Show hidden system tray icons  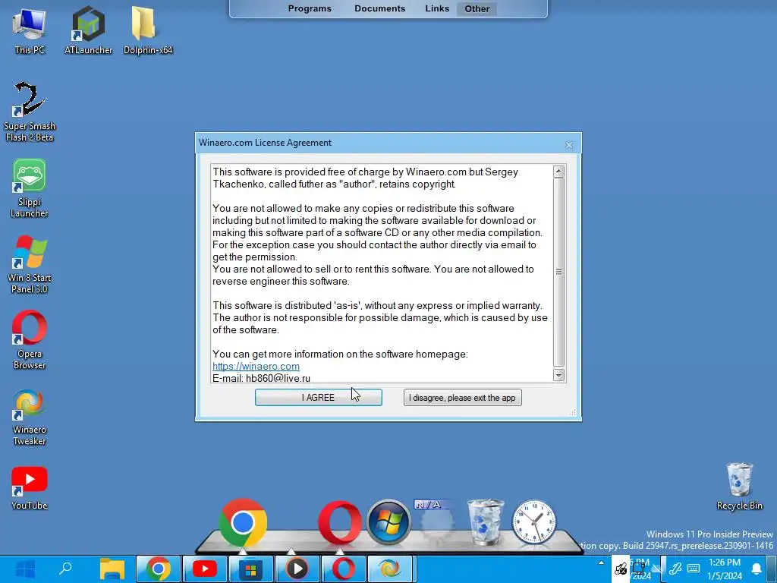tap(601, 563)
